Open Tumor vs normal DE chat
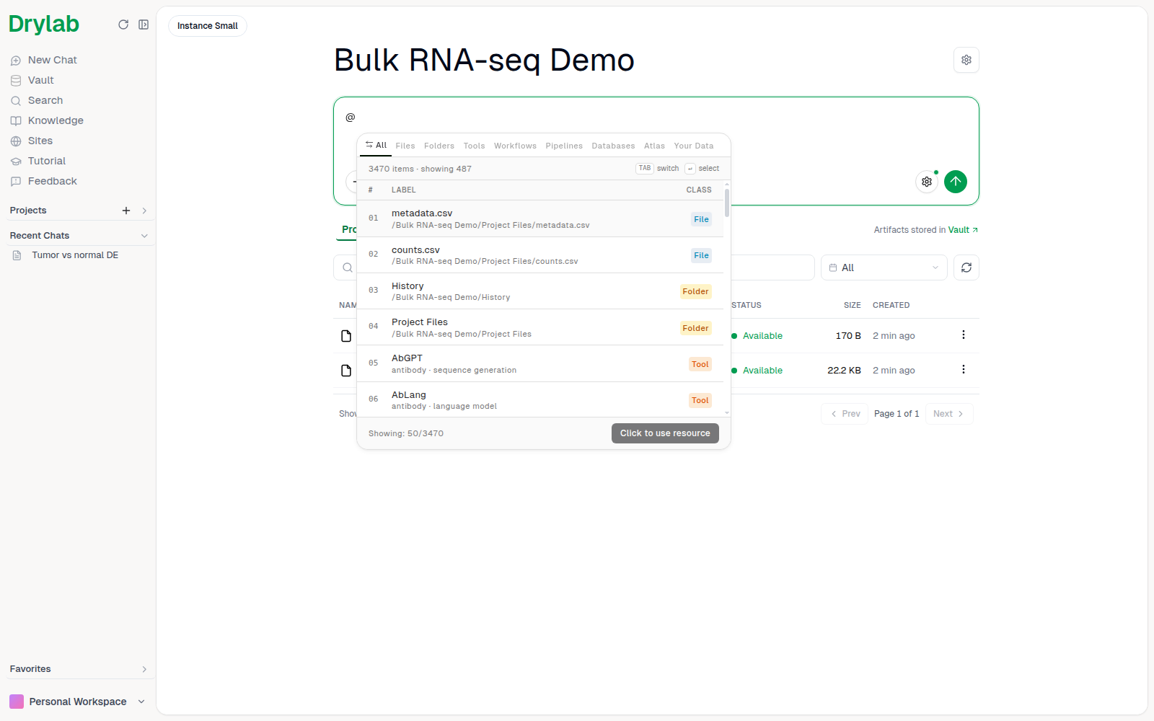 tap(75, 255)
